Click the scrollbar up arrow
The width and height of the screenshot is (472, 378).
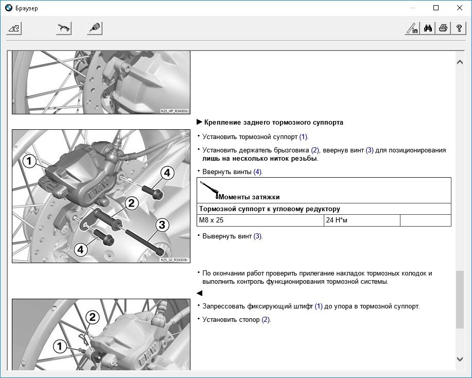(460, 62)
